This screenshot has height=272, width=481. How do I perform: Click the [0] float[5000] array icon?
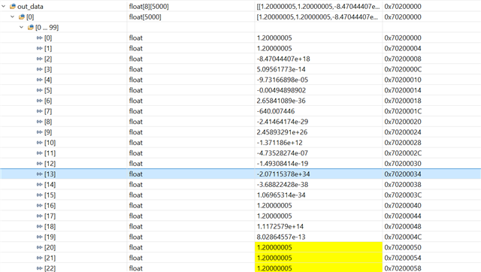tap(22, 17)
